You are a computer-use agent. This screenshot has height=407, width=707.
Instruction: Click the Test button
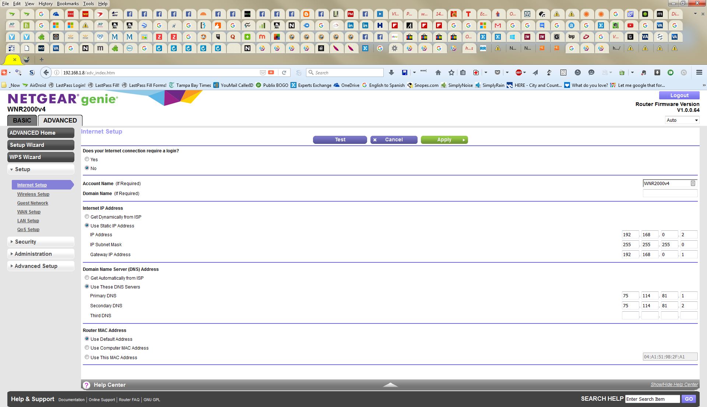pos(340,140)
